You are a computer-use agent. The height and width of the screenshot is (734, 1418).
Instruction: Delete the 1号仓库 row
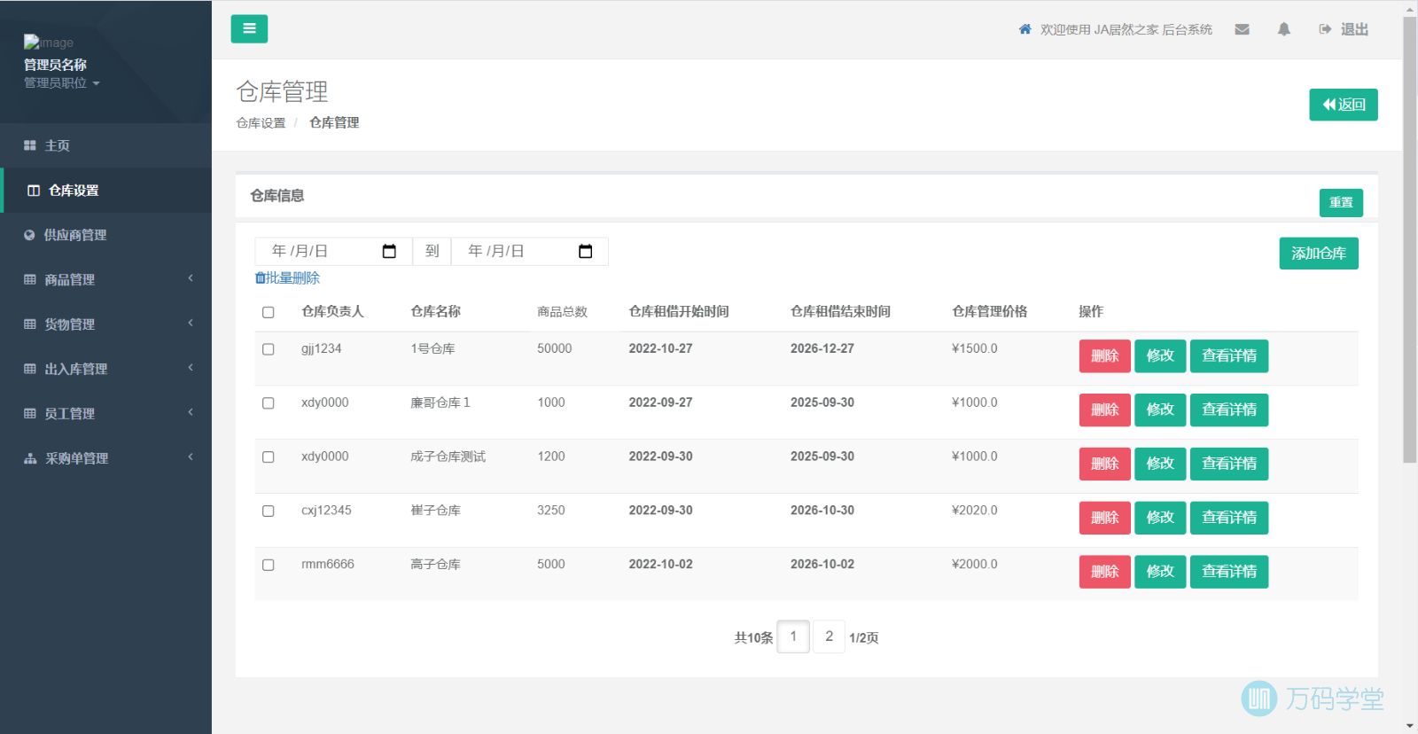click(x=1104, y=356)
